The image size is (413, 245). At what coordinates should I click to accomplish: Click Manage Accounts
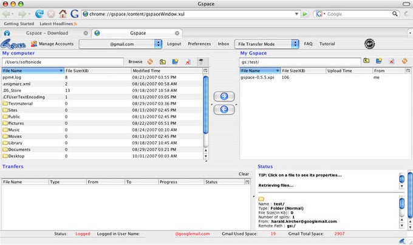pyautogui.click(x=56, y=44)
